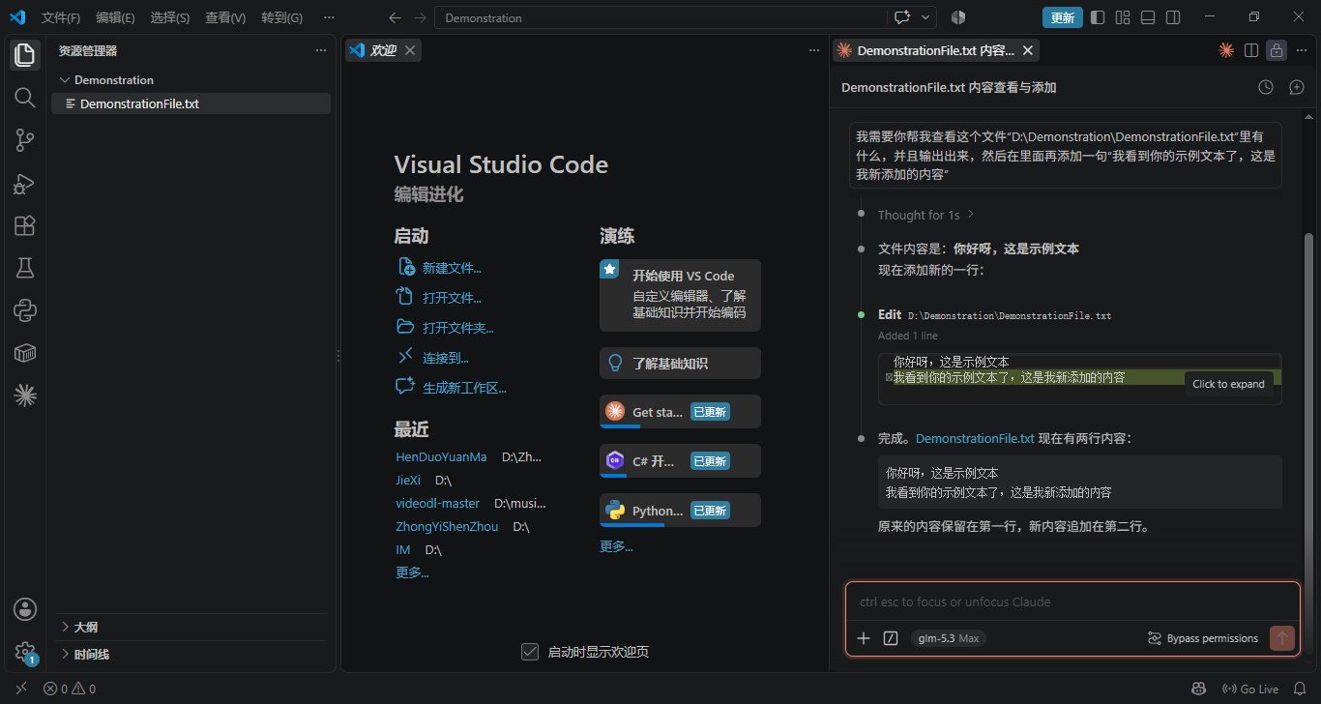Click 打开文件夹... link
Image resolution: width=1321 pixels, height=704 pixels.
pyautogui.click(x=458, y=328)
